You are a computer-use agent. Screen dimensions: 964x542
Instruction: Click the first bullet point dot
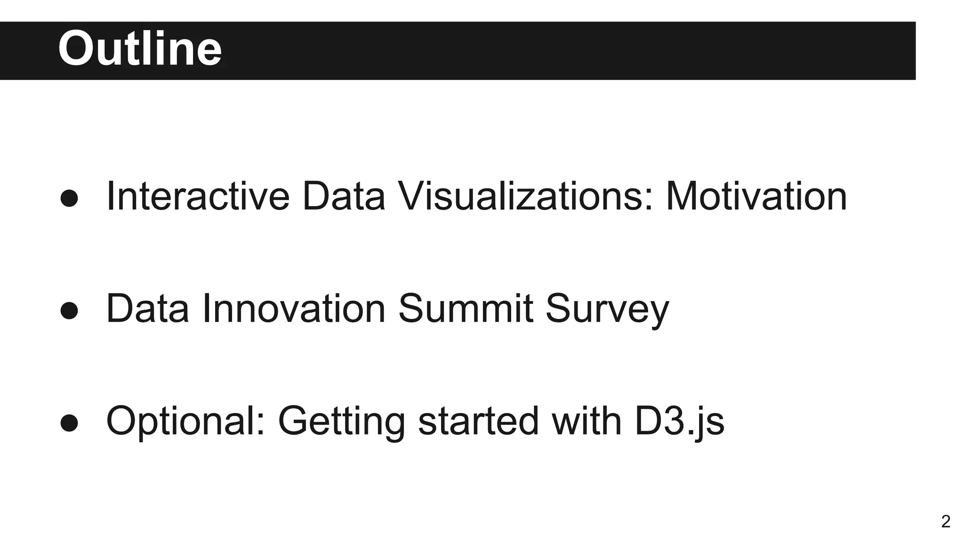(69, 198)
